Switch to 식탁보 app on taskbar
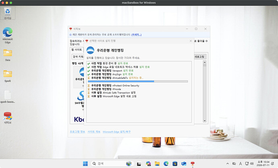This screenshot has width=278, height=168. click(x=193, y=164)
